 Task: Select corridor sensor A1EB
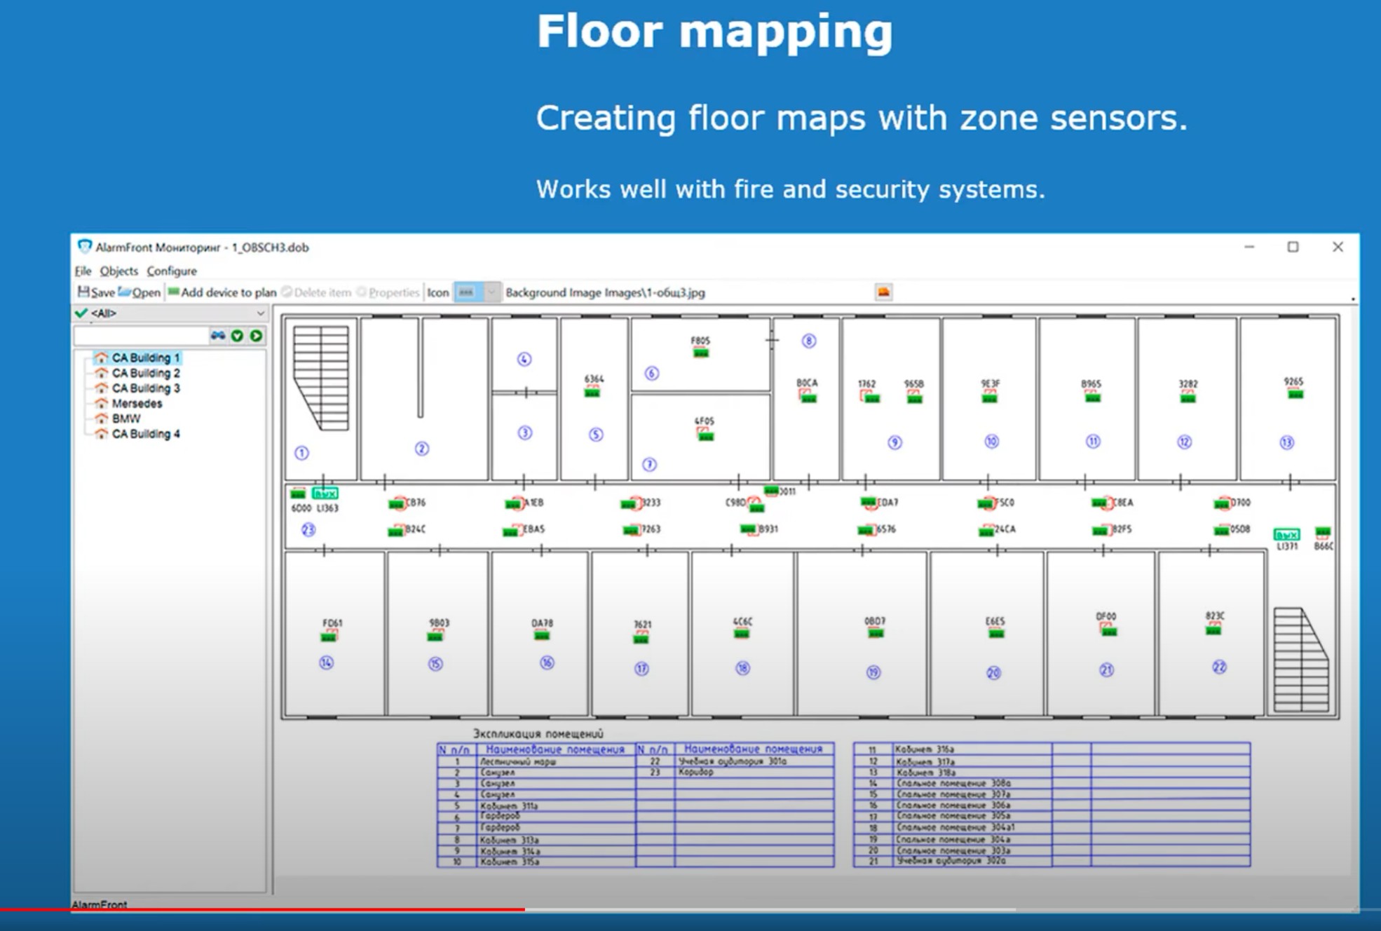515,503
